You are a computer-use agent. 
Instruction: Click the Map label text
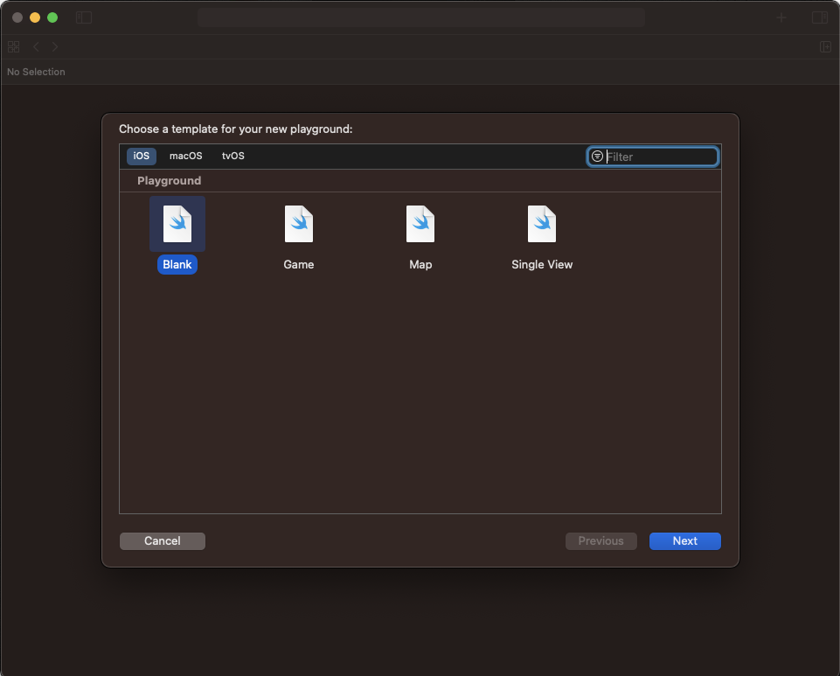pyautogui.click(x=420, y=264)
